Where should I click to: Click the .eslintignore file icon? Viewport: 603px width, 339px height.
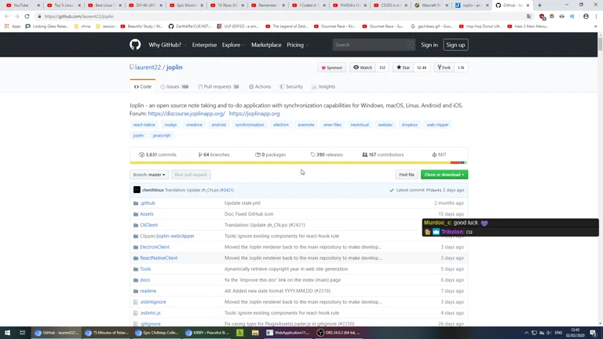pyautogui.click(x=135, y=302)
